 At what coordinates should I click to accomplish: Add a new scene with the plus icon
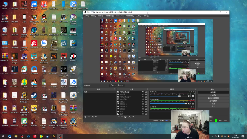pos(86,117)
